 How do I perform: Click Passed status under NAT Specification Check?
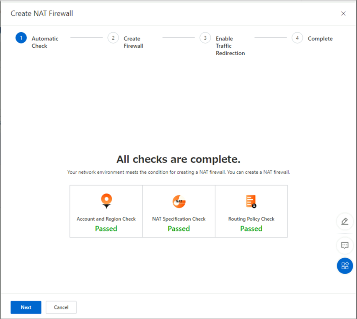coord(179,229)
